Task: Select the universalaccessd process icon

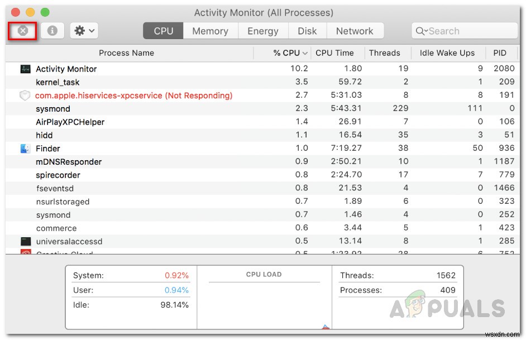Action: [x=25, y=241]
